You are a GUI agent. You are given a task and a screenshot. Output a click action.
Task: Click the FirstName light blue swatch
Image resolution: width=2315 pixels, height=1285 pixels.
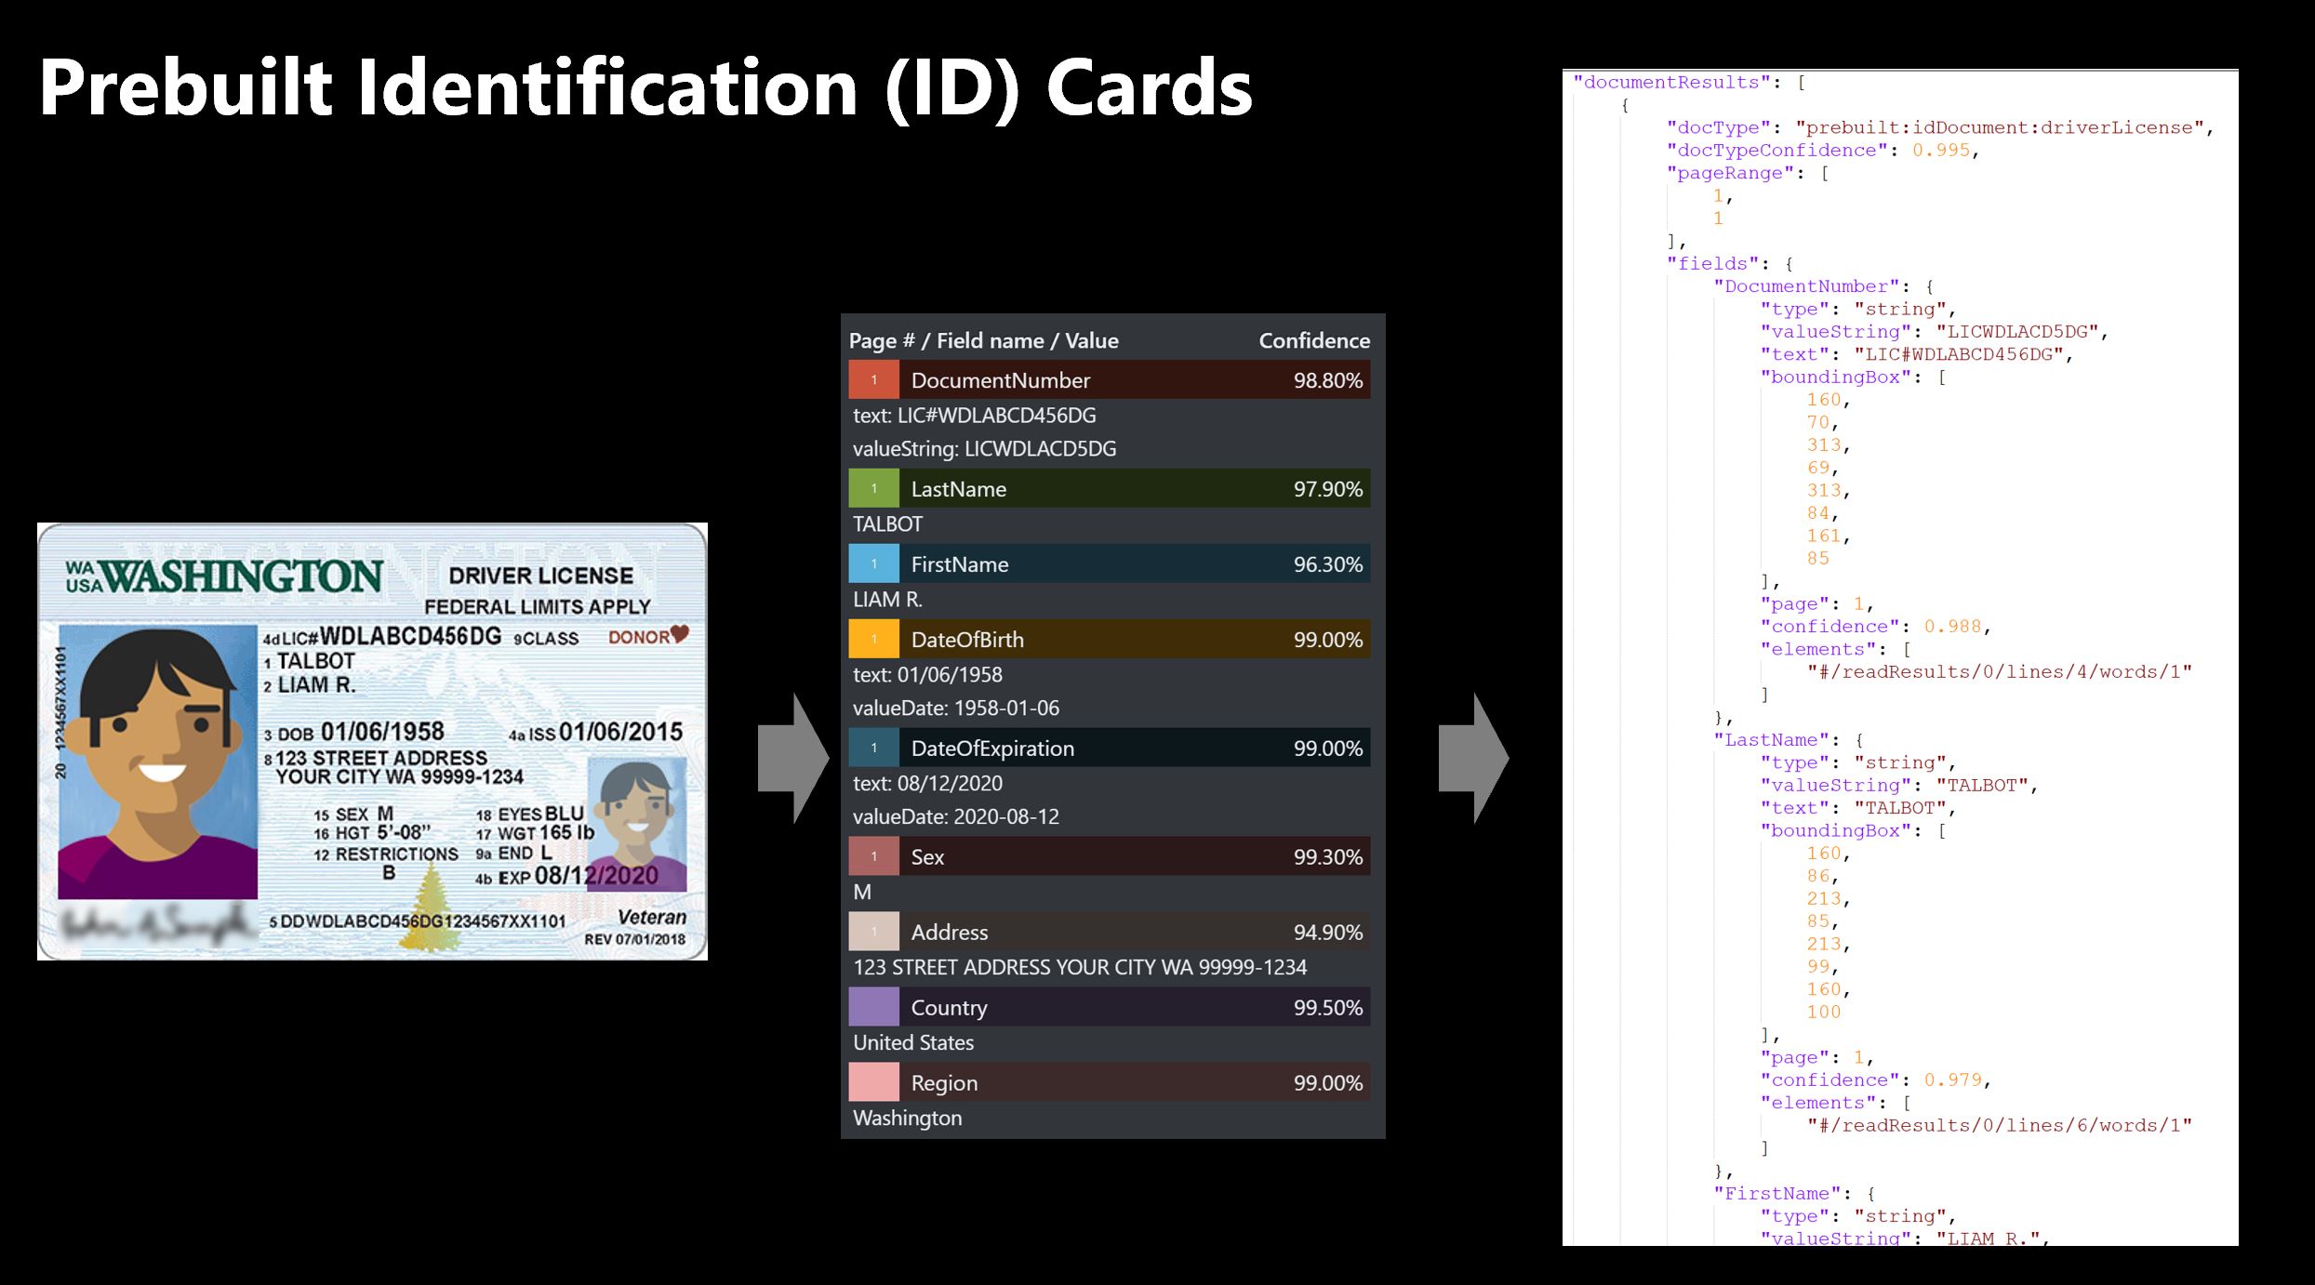tap(873, 564)
